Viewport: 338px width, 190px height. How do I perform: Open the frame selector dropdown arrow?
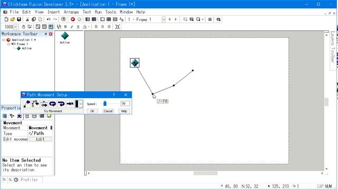[x=164, y=20]
